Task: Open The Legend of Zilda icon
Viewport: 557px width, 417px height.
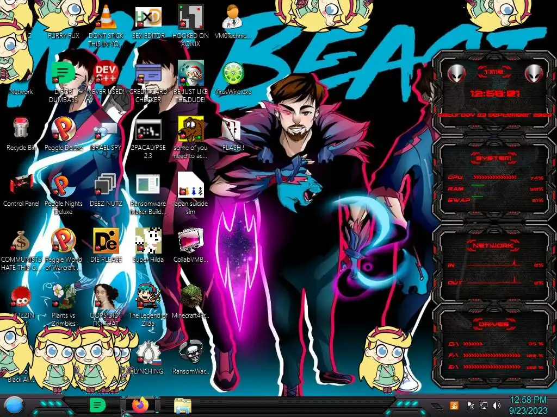Action: pos(148,296)
